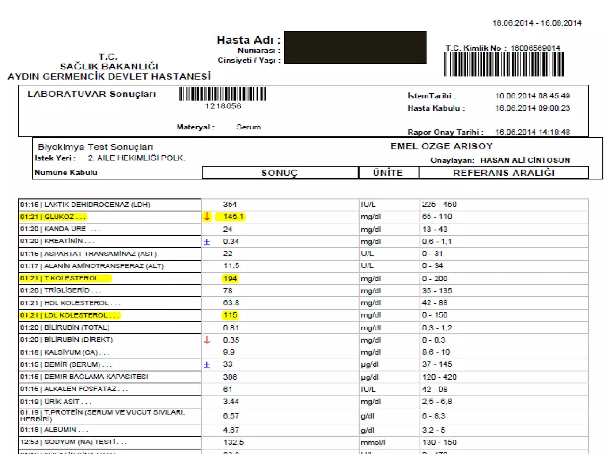Click the blue plus-minus icon beside Kreatinin
Screen dimensions: 606x454
207,242
